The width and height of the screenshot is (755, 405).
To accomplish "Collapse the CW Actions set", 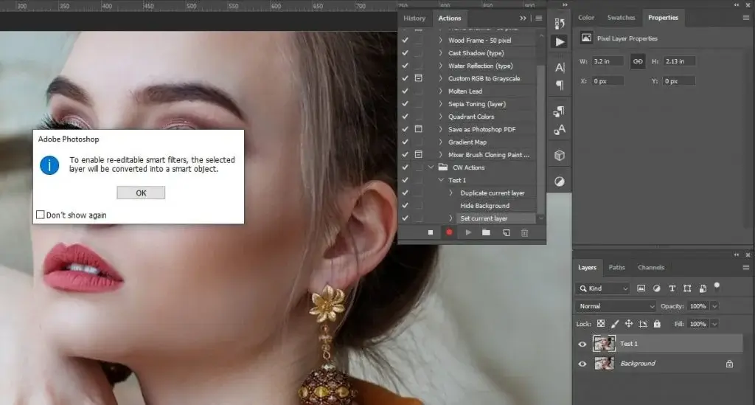I will 431,167.
